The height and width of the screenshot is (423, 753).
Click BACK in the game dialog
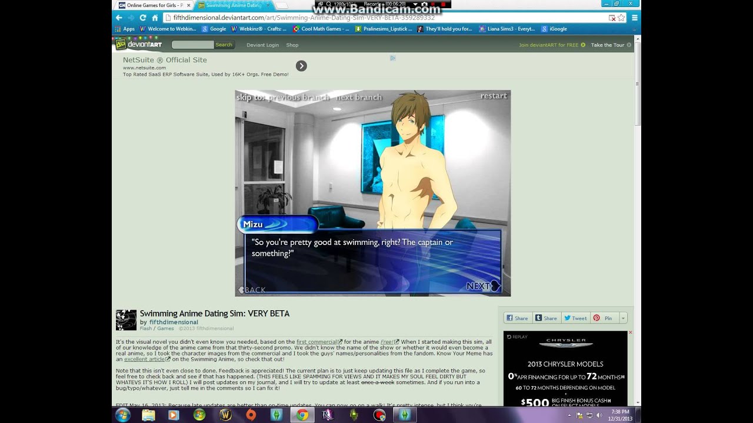pos(252,290)
